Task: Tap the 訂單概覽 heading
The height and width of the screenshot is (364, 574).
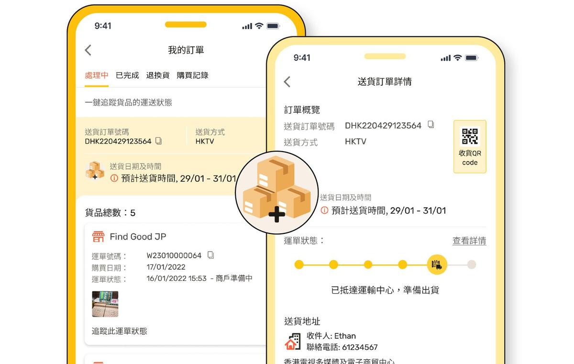Action: point(302,110)
